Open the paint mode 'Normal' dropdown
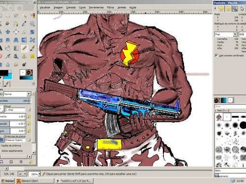The image size is (246, 184). [x=17, y=94]
